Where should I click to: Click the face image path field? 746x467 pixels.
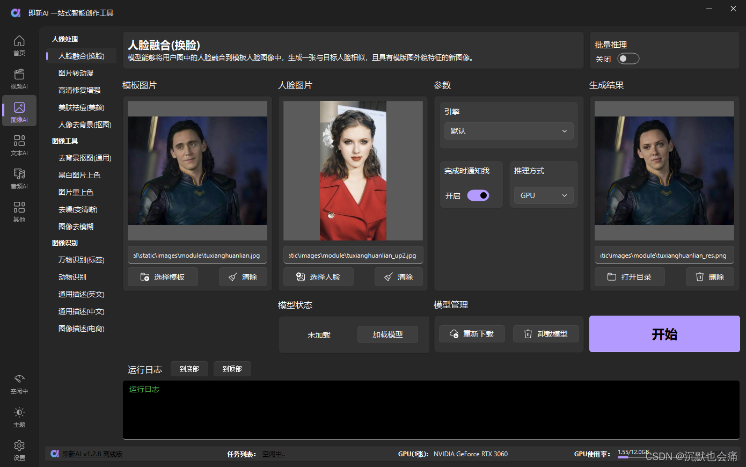353,256
